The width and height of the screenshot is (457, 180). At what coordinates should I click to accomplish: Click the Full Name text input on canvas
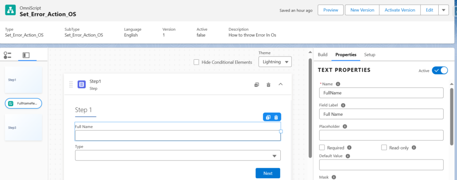click(x=178, y=135)
